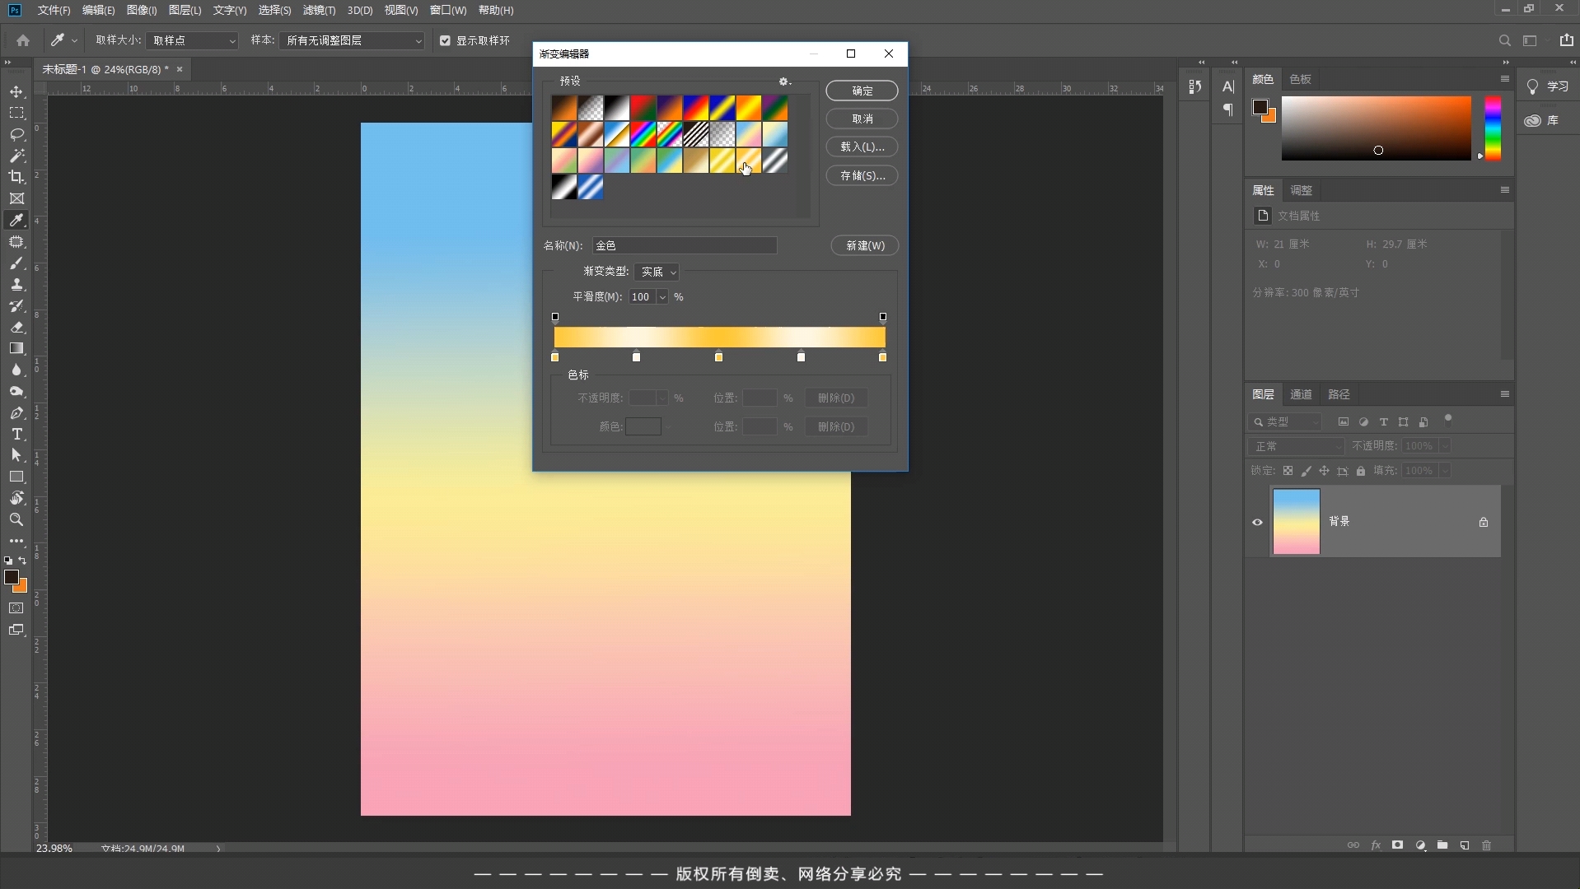Toggle the 背景 layer lock icon

[1484, 522]
